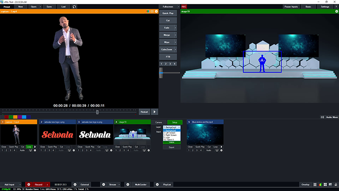Expand the Open preset dropdown arrow
This screenshot has height=191, width=339.
[x=41, y=7]
